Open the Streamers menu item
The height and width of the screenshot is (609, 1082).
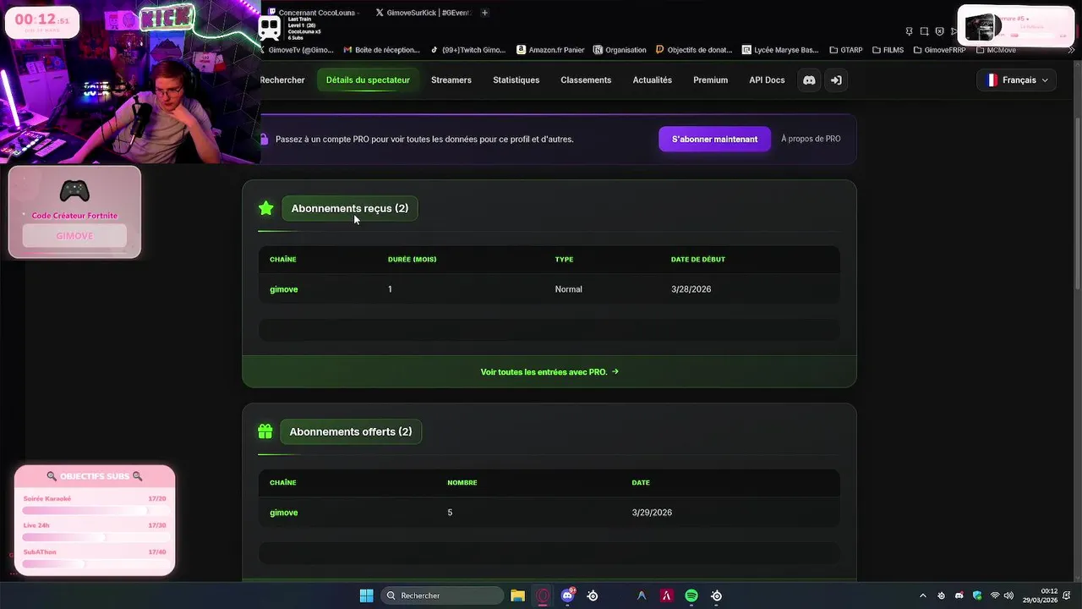click(451, 80)
